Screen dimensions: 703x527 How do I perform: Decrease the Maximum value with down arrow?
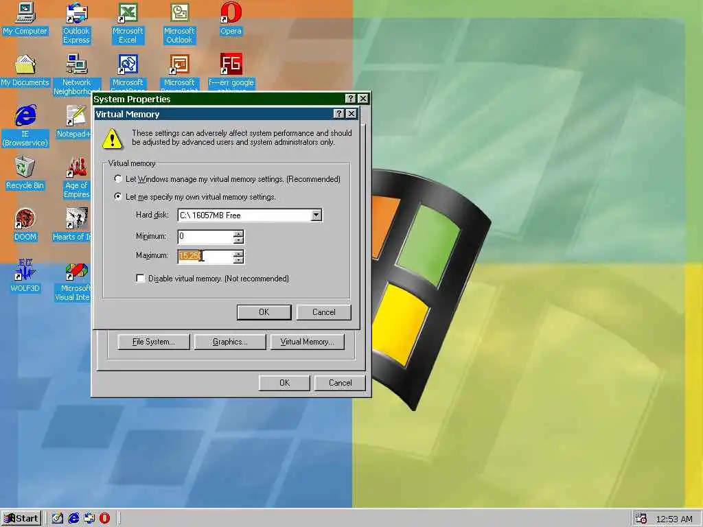pyautogui.click(x=238, y=259)
